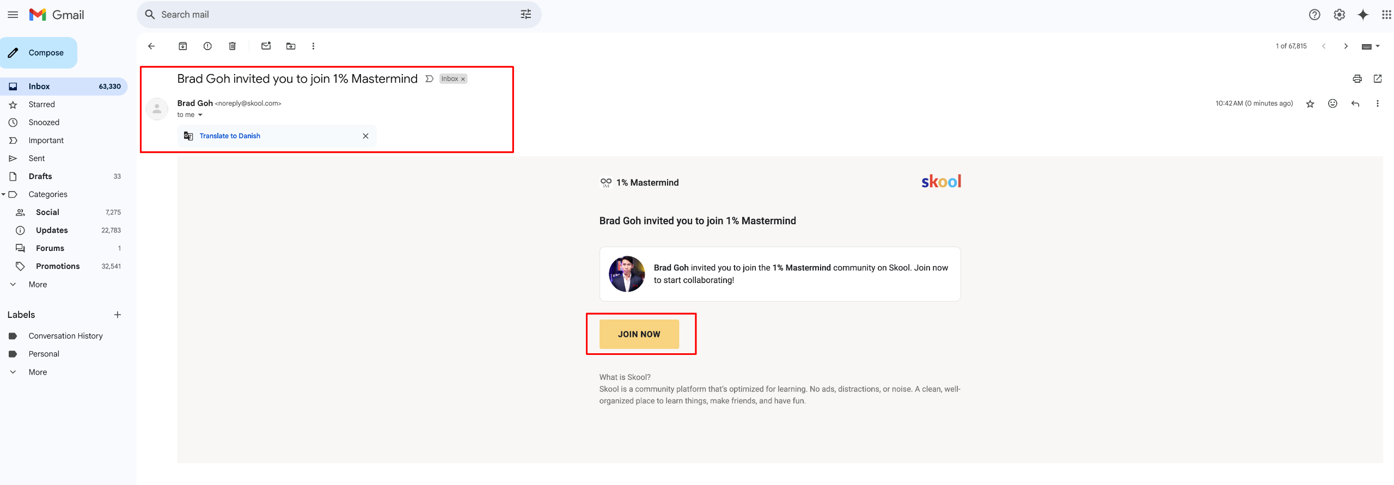Remove the Inbox label from conversation
The width and height of the screenshot is (1394, 485).
pyautogui.click(x=463, y=79)
